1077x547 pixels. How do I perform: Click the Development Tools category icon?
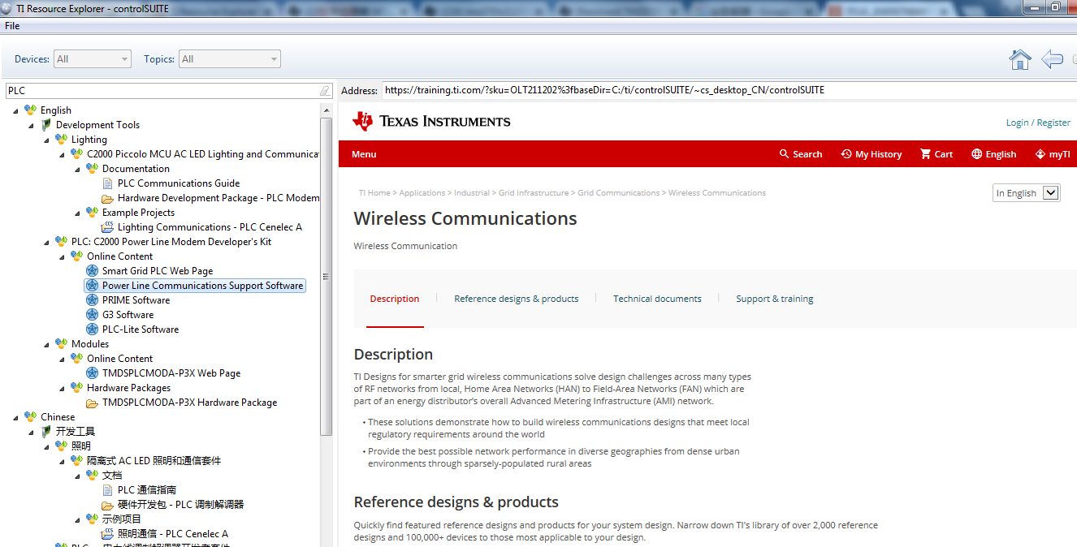[x=46, y=125]
